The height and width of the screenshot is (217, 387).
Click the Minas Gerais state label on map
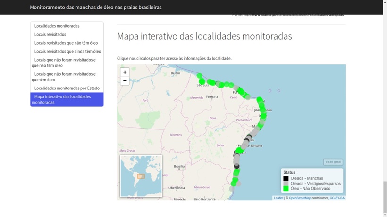(202, 187)
